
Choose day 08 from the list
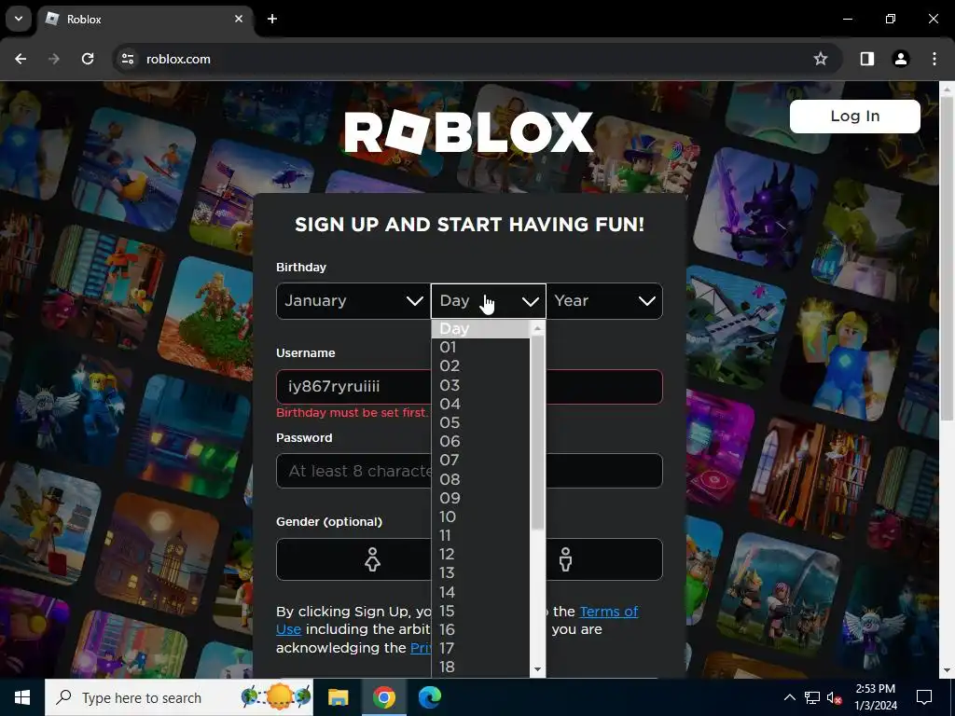click(x=481, y=479)
